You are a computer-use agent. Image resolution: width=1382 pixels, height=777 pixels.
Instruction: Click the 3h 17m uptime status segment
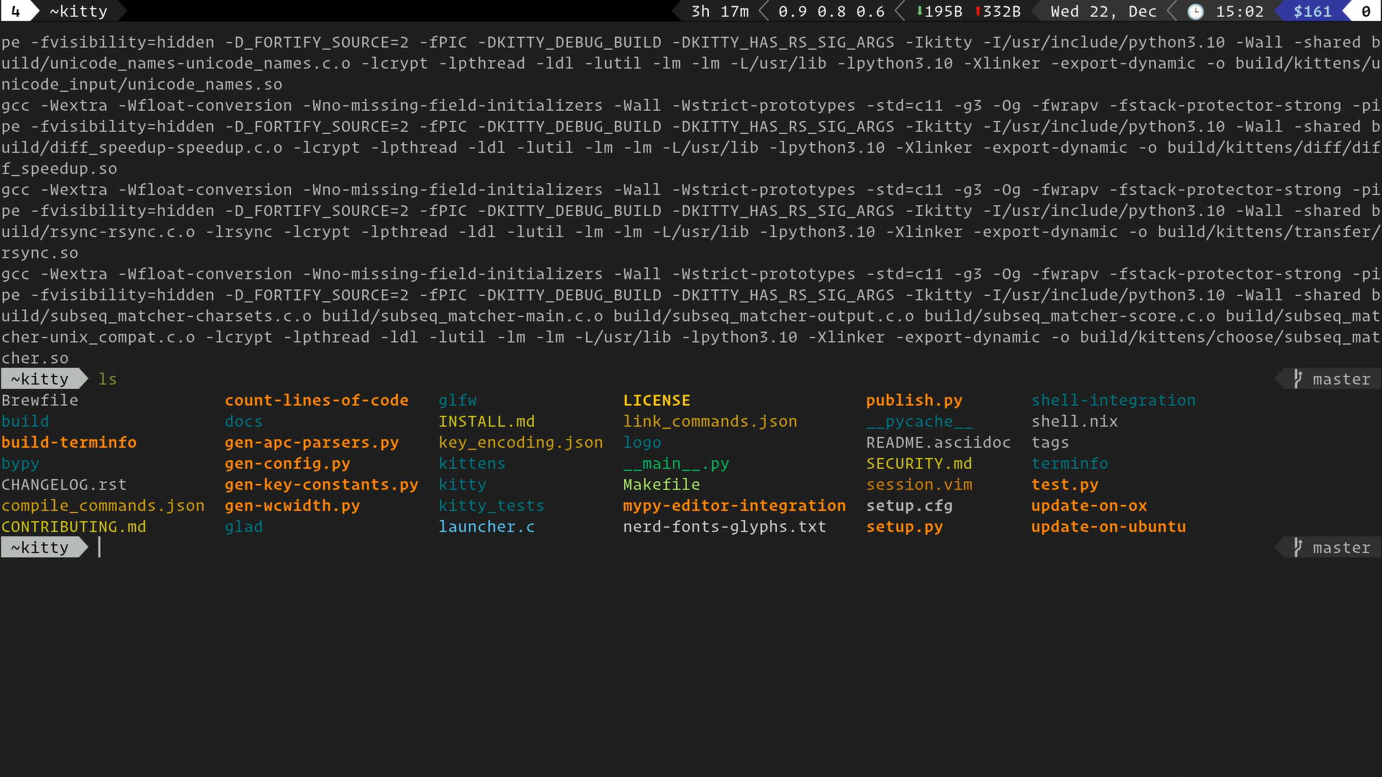coord(720,12)
